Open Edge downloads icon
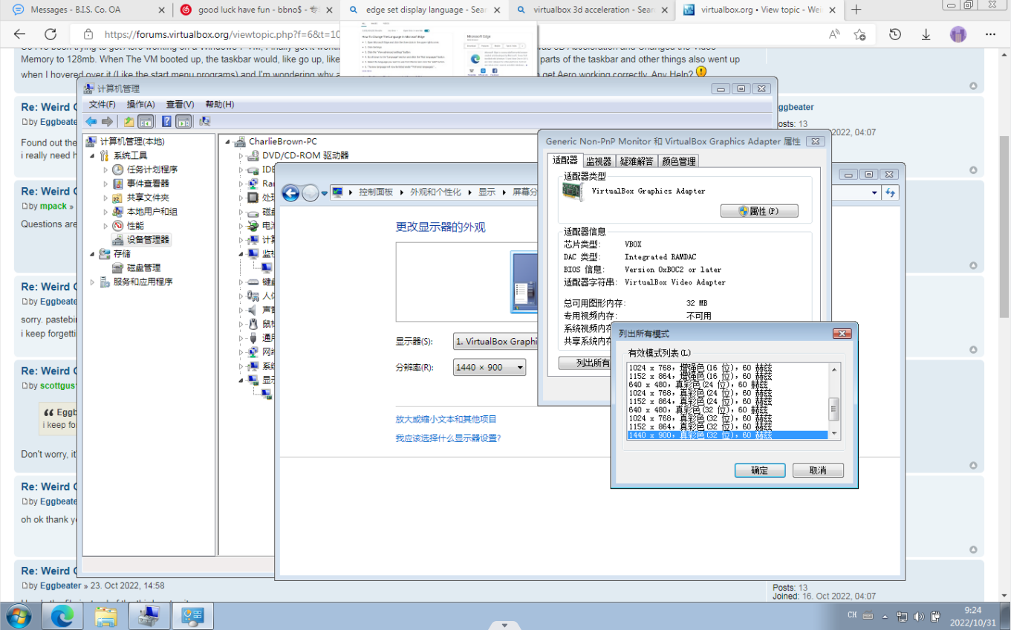 (x=926, y=34)
